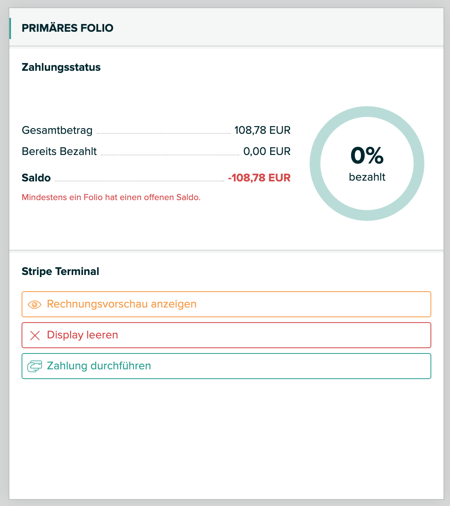Select the red -108,78 EUR balance

click(x=259, y=178)
